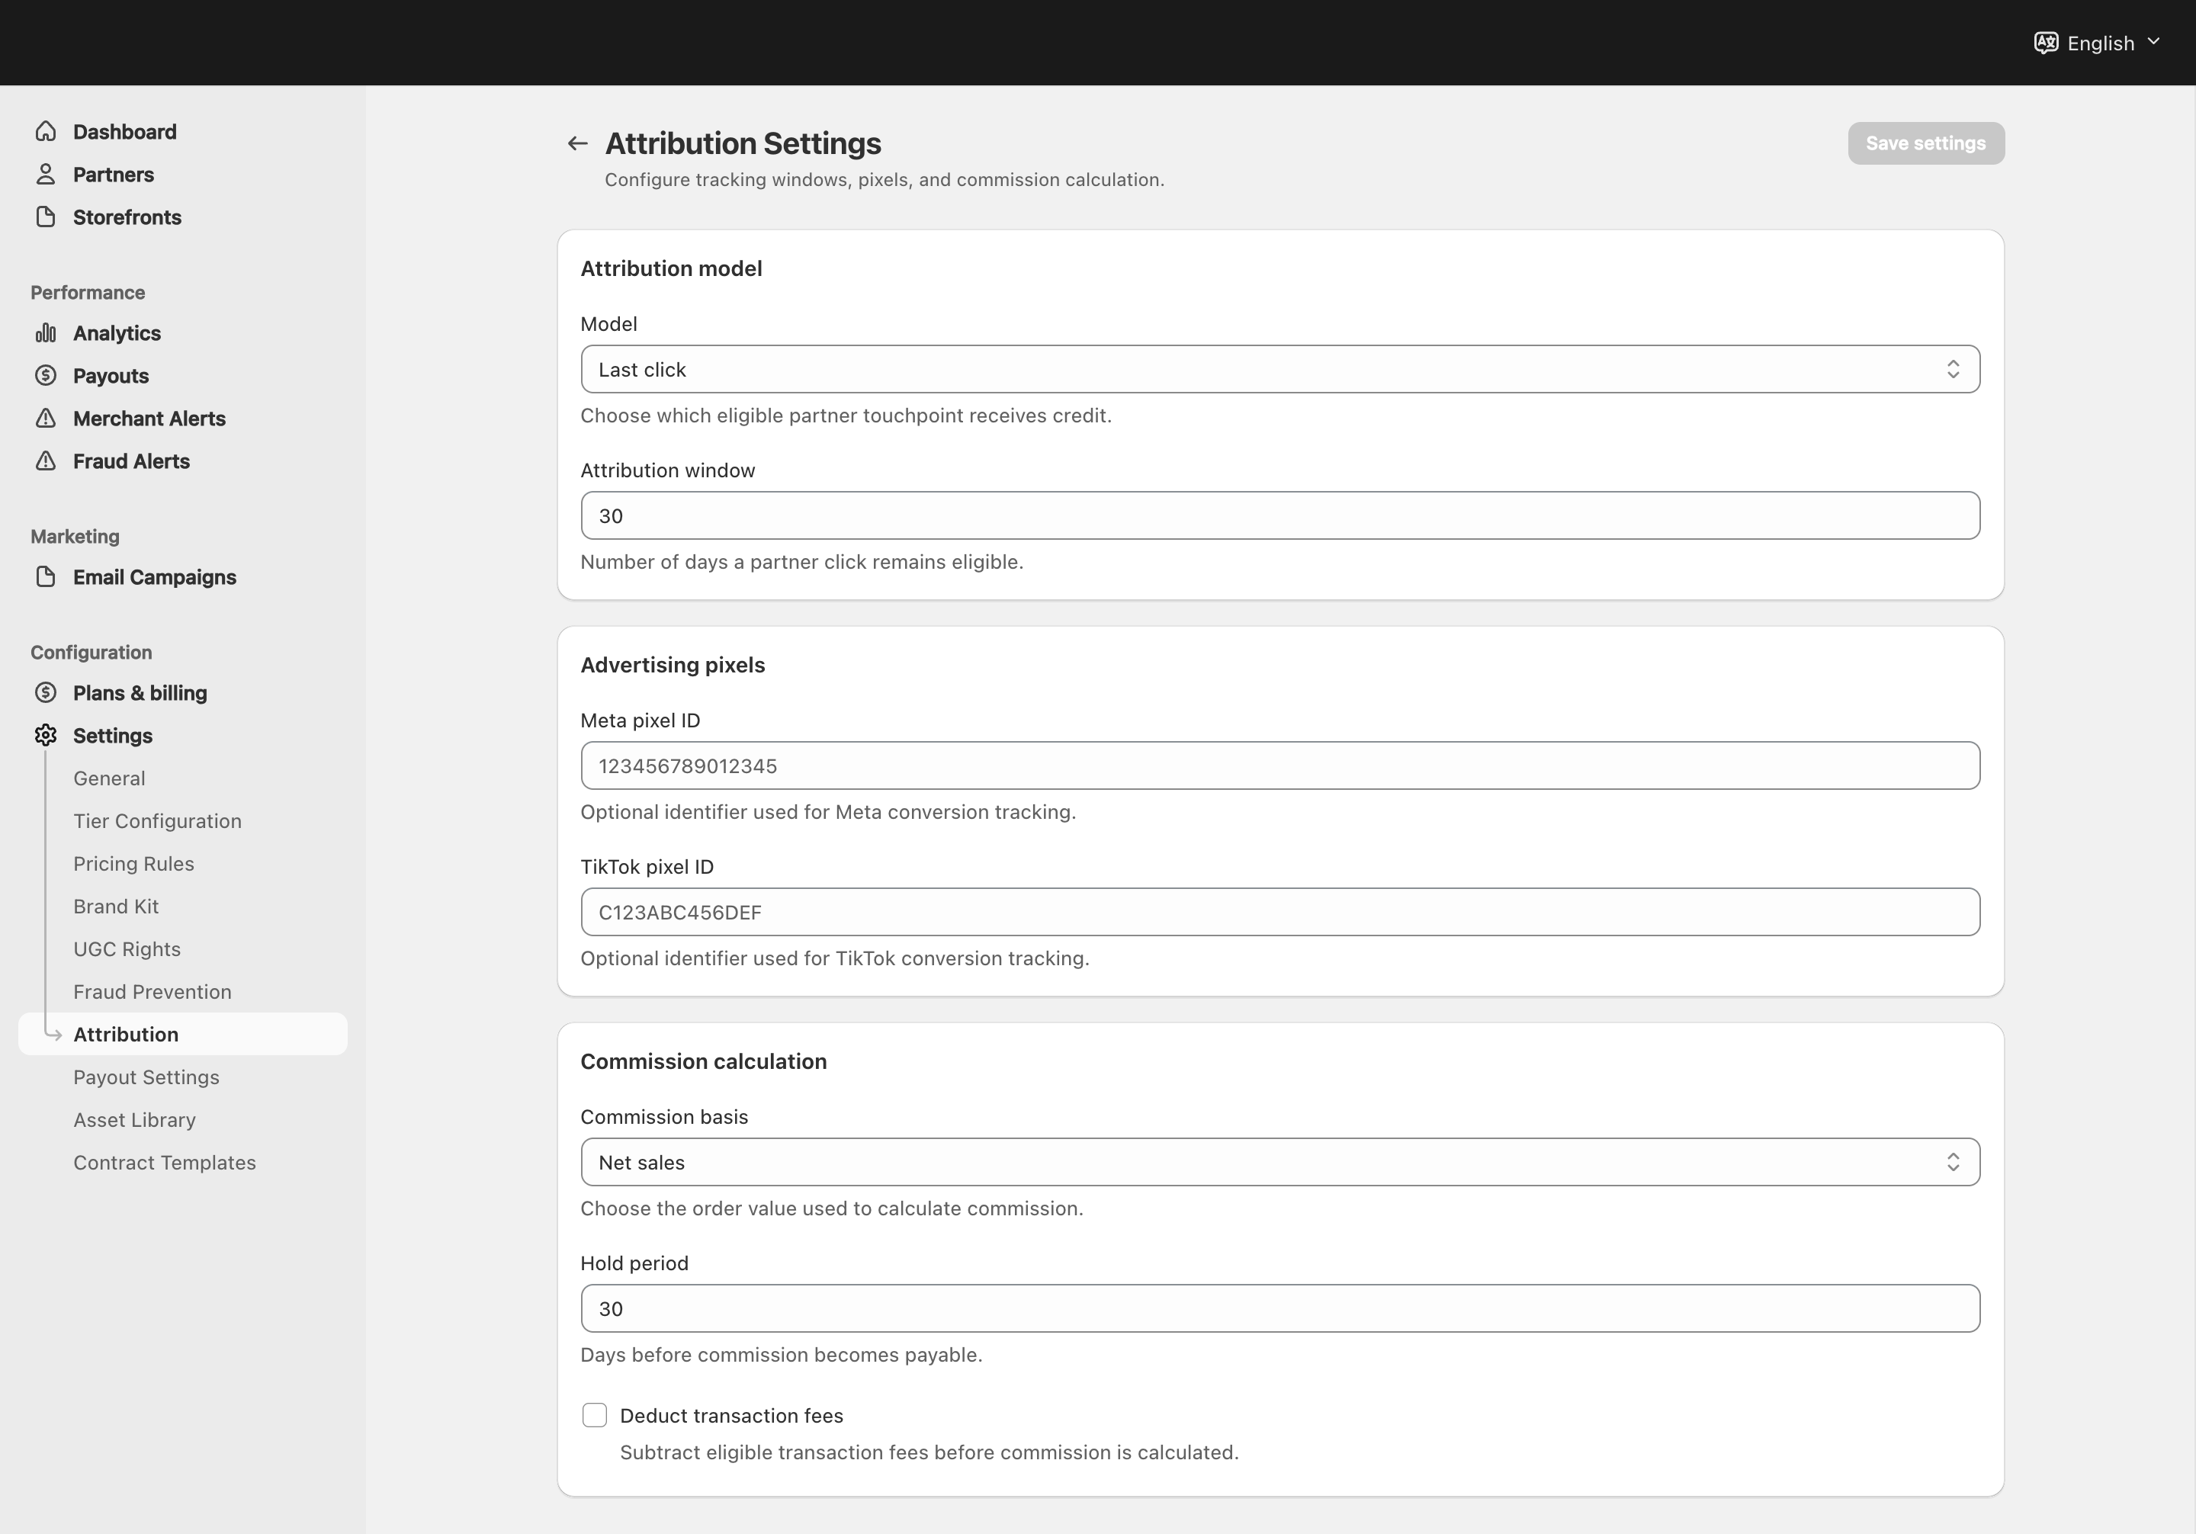The width and height of the screenshot is (2196, 1534).
Task: Select UGC Rights settings
Action: 127,948
